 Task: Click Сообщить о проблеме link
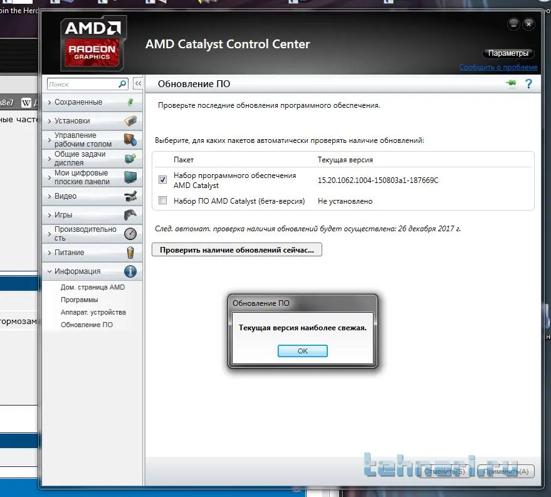(x=498, y=66)
